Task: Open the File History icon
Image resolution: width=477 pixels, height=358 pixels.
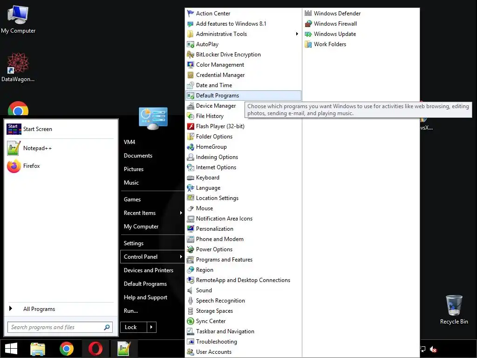Action: tap(191, 116)
